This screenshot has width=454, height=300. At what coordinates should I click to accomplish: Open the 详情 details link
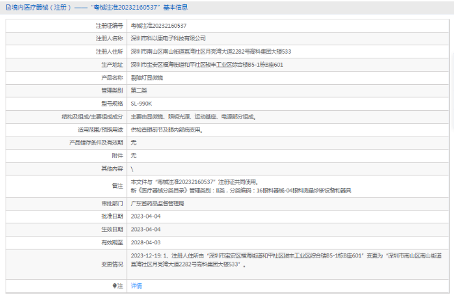pyautogui.click(x=136, y=285)
